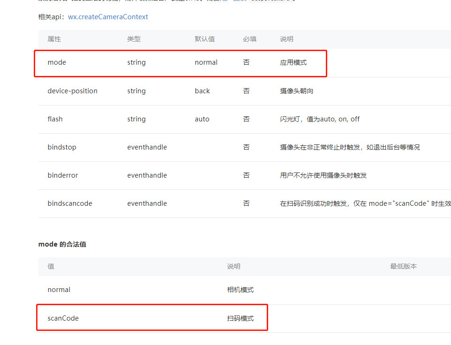This screenshot has width=451, height=345.
Task: Select the 'bindstop' attribute cell
Action: [62, 147]
